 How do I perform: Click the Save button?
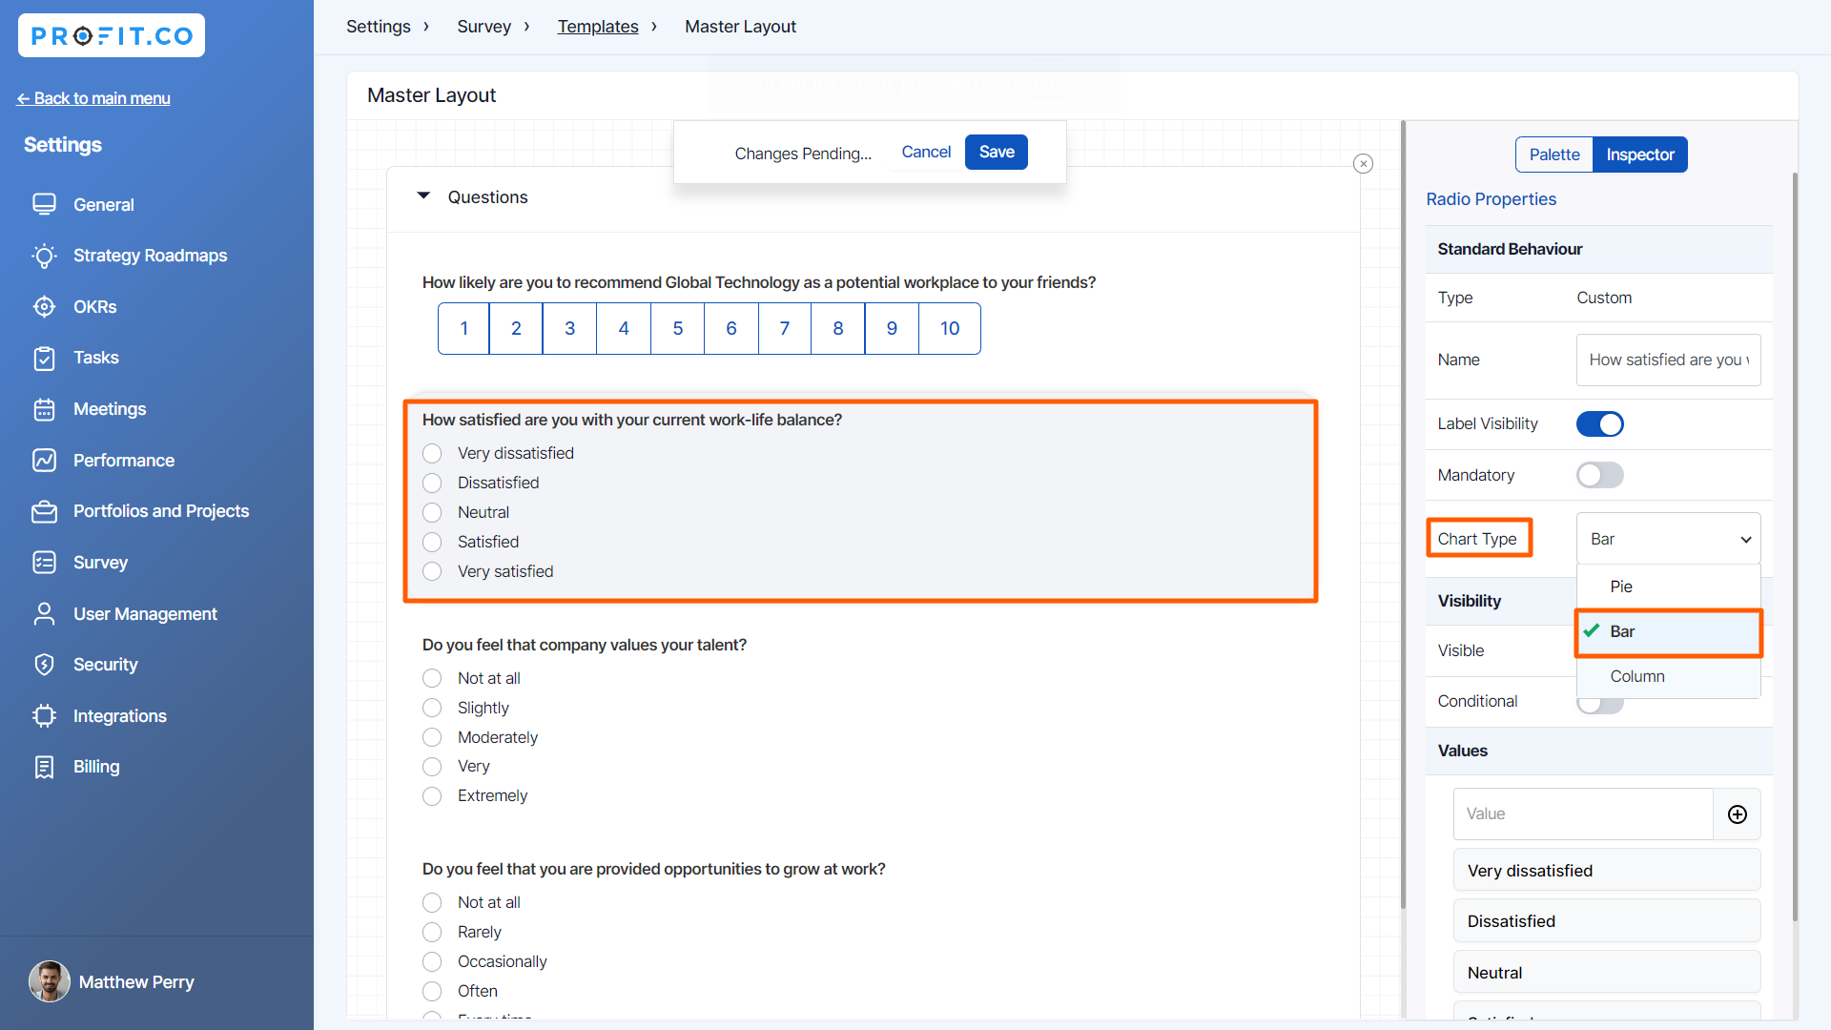[x=996, y=153]
